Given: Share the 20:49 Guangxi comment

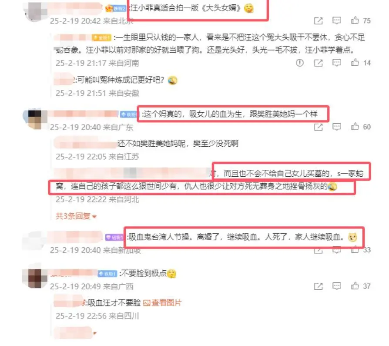Looking at the screenshot, I should (x=319, y=286).
